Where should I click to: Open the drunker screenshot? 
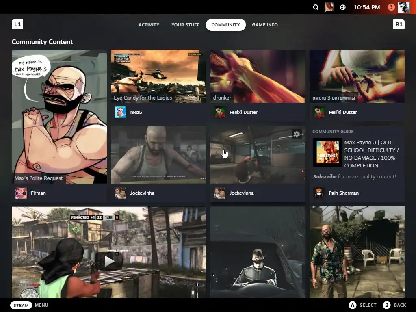pos(258,76)
